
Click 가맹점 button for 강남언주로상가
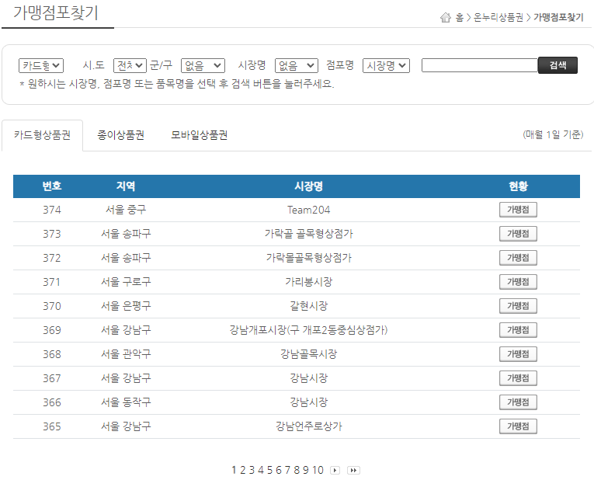tap(518, 426)
